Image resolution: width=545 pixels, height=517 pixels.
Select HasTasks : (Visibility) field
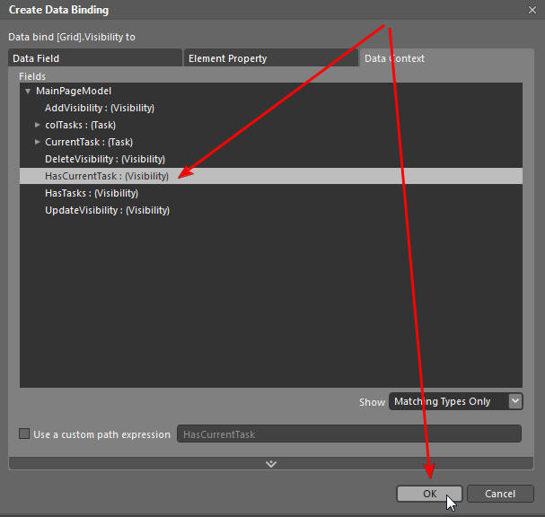(x=92, y=193)
